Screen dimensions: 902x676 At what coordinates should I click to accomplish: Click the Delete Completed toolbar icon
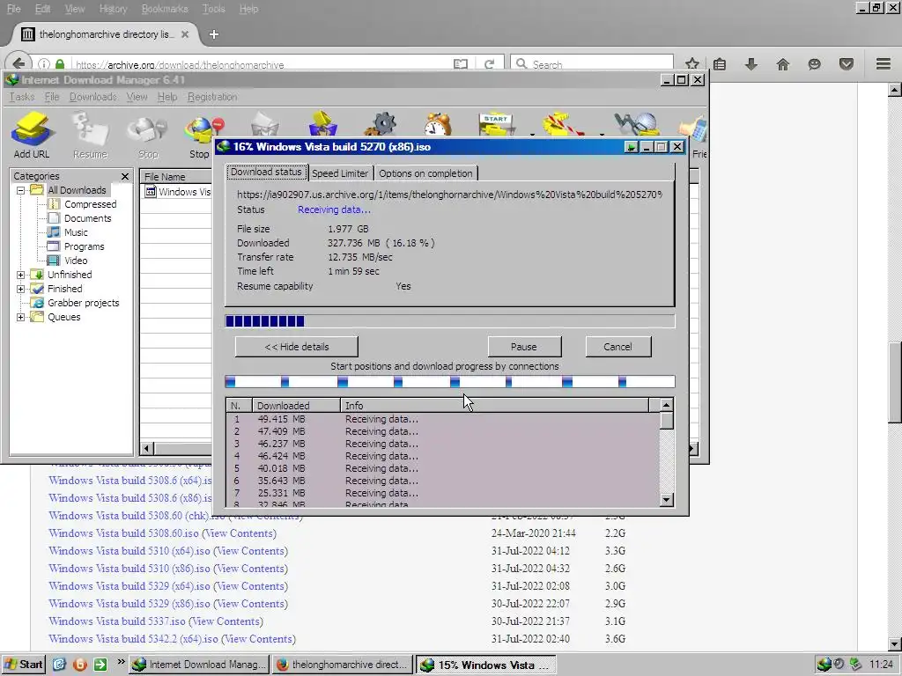322,123
